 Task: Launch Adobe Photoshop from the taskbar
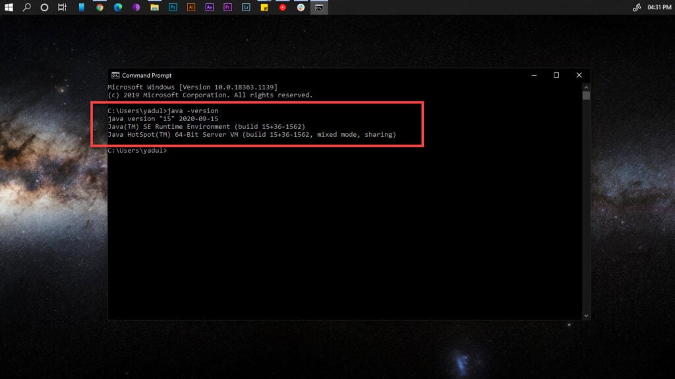point(173,7)
